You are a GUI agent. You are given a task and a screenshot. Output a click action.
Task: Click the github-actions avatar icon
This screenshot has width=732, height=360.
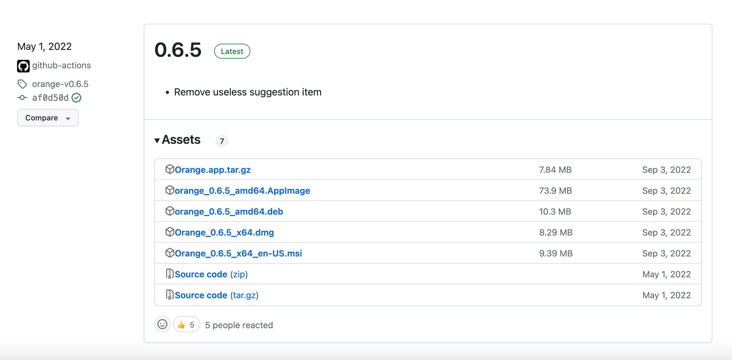(x=23, y=66)
